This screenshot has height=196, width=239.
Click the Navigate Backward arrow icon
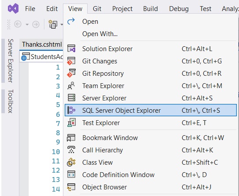pyautogui.click(x=18, y=24)
